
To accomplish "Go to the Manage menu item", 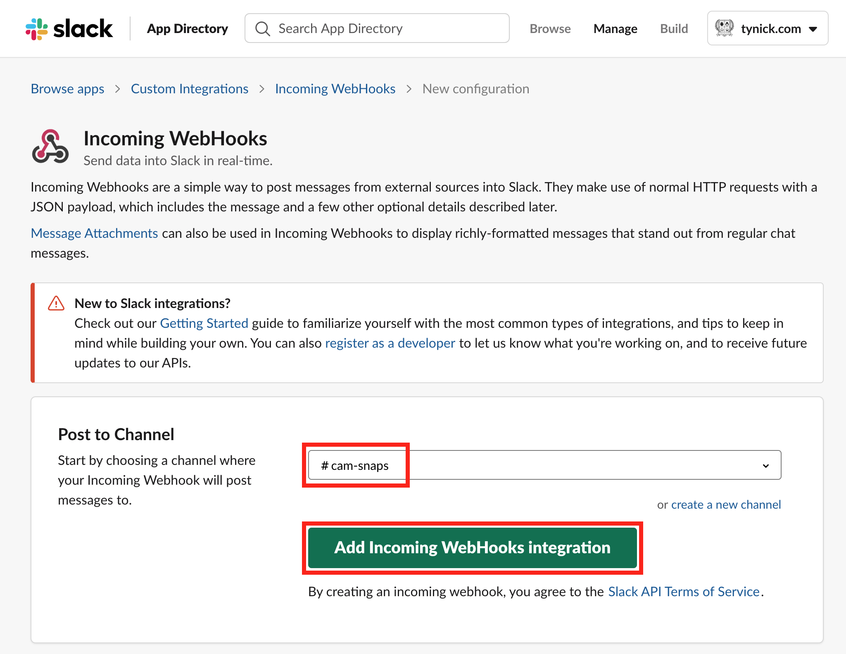I will point(615,28).
